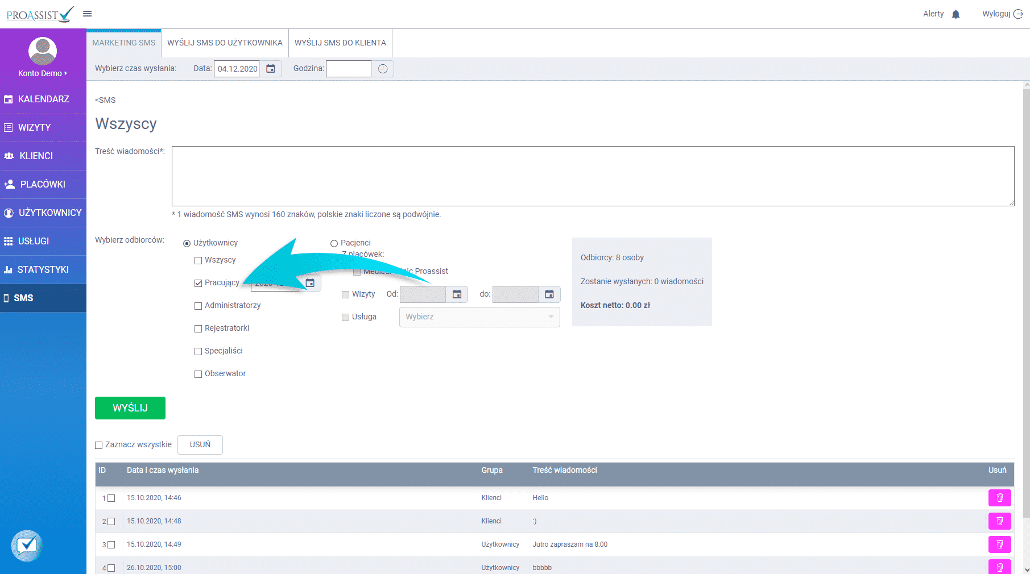
Task: Click the Treść wiadomości column header
Action: (x=565, y=470)
